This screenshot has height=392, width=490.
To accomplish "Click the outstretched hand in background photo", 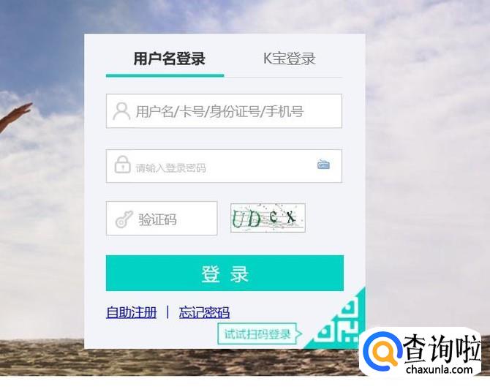I will pyautogui.click(x=15, y=116).
